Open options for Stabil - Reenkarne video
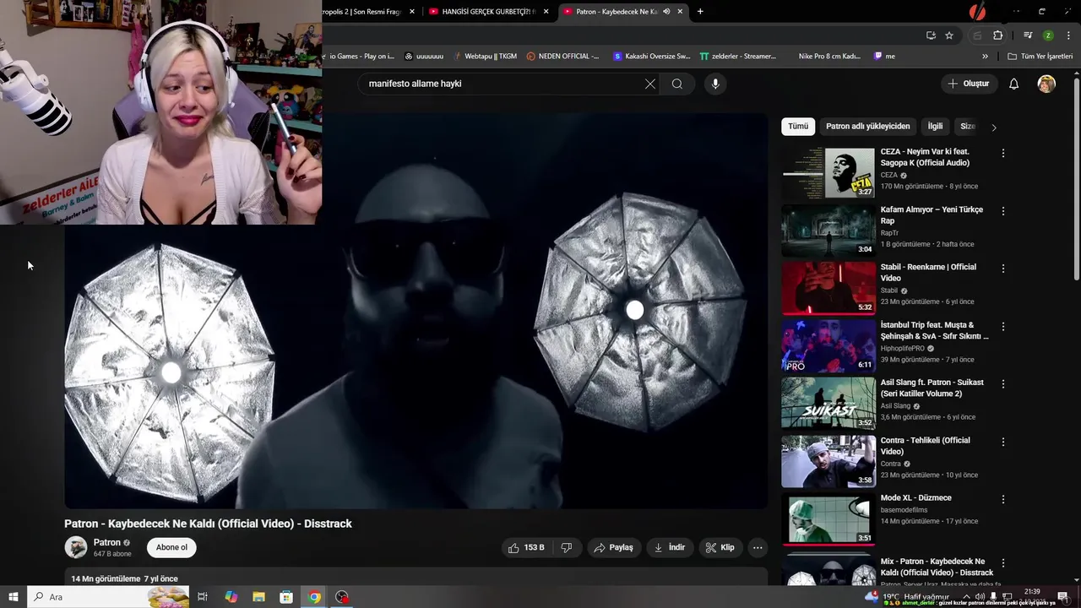Screen dimensions: 1081x608 point(1002,268)
